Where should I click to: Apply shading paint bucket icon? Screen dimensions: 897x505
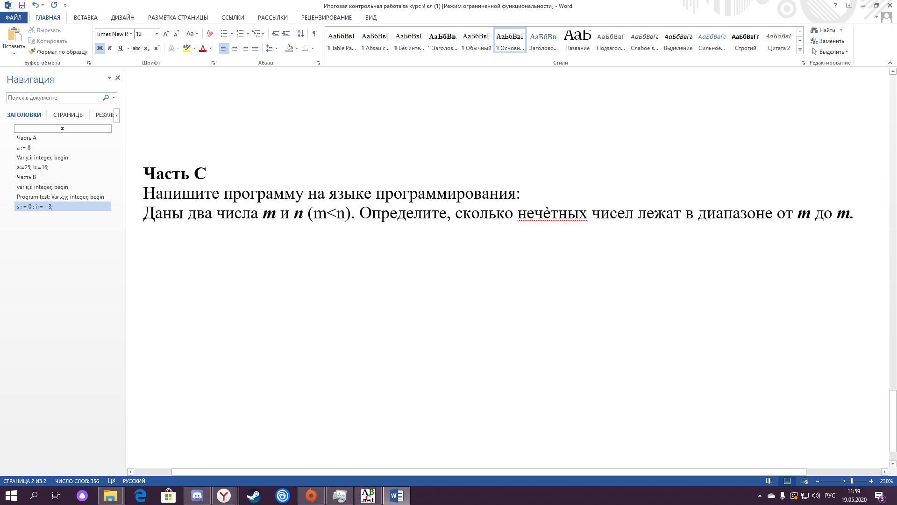tap(289, 48)
